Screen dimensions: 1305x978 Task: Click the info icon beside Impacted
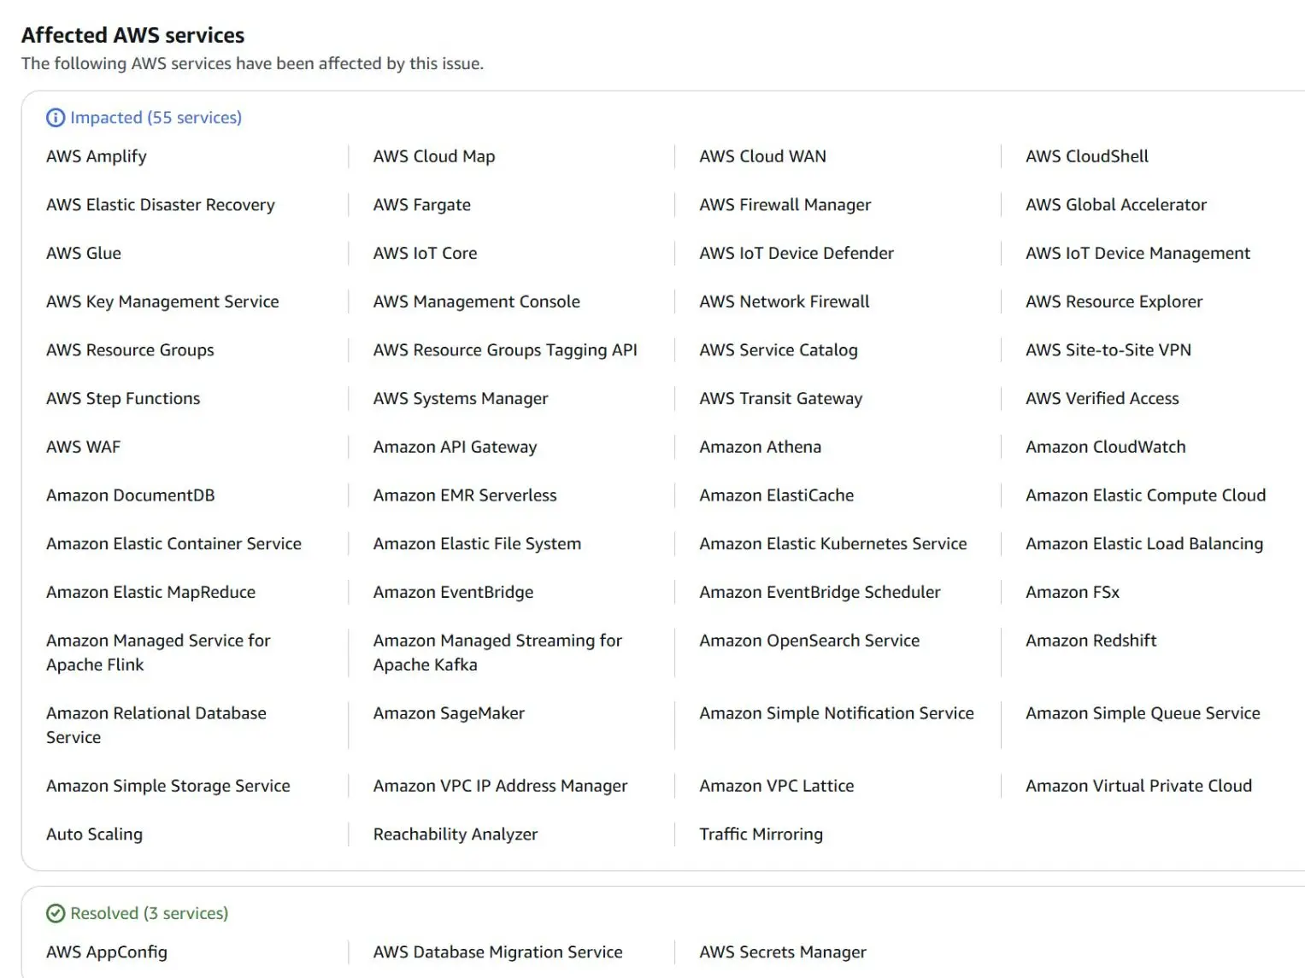[56, 118]
